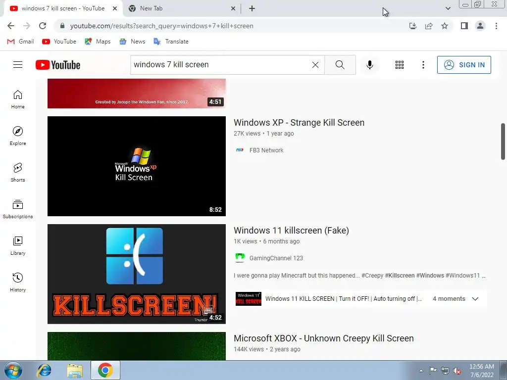Image resolution: width=507 pixels, height=380 pixels.
Task: Click the YouTube logo
Action: pyautogui.click(x=58, y=65)
